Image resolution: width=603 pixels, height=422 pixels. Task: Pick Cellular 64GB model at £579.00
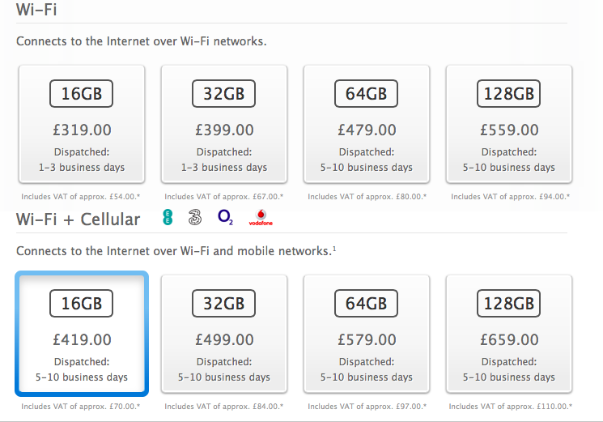coord(367,334)
